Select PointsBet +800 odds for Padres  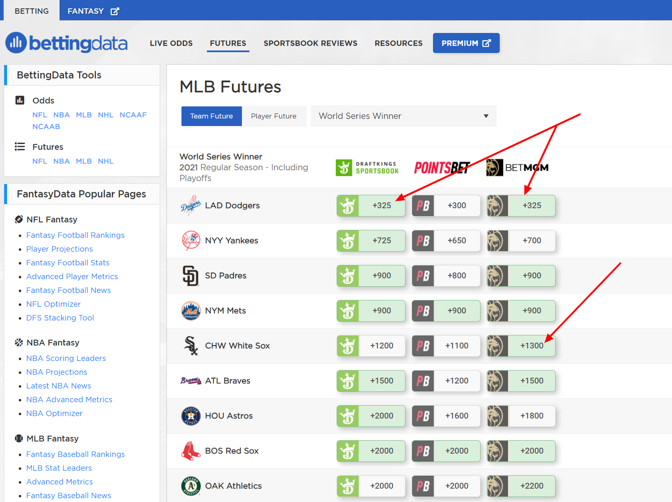pyautogui.click(x=446, y=275)
